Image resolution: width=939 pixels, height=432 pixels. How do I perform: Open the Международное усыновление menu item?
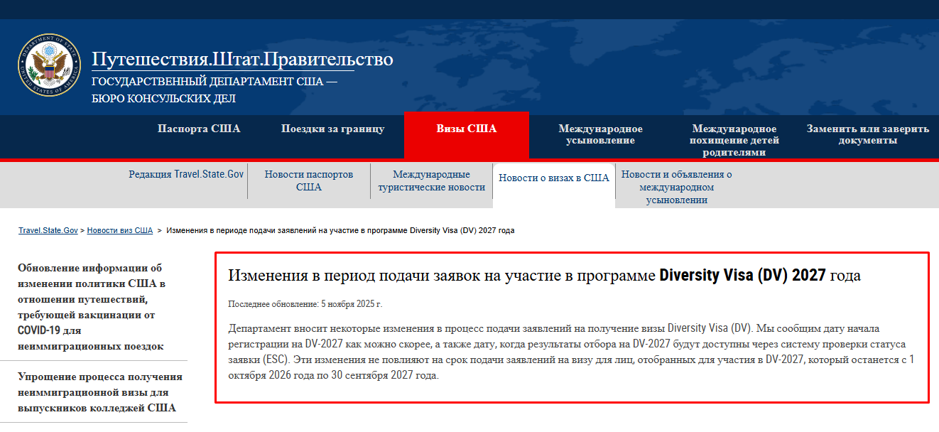tap(600, 134)
